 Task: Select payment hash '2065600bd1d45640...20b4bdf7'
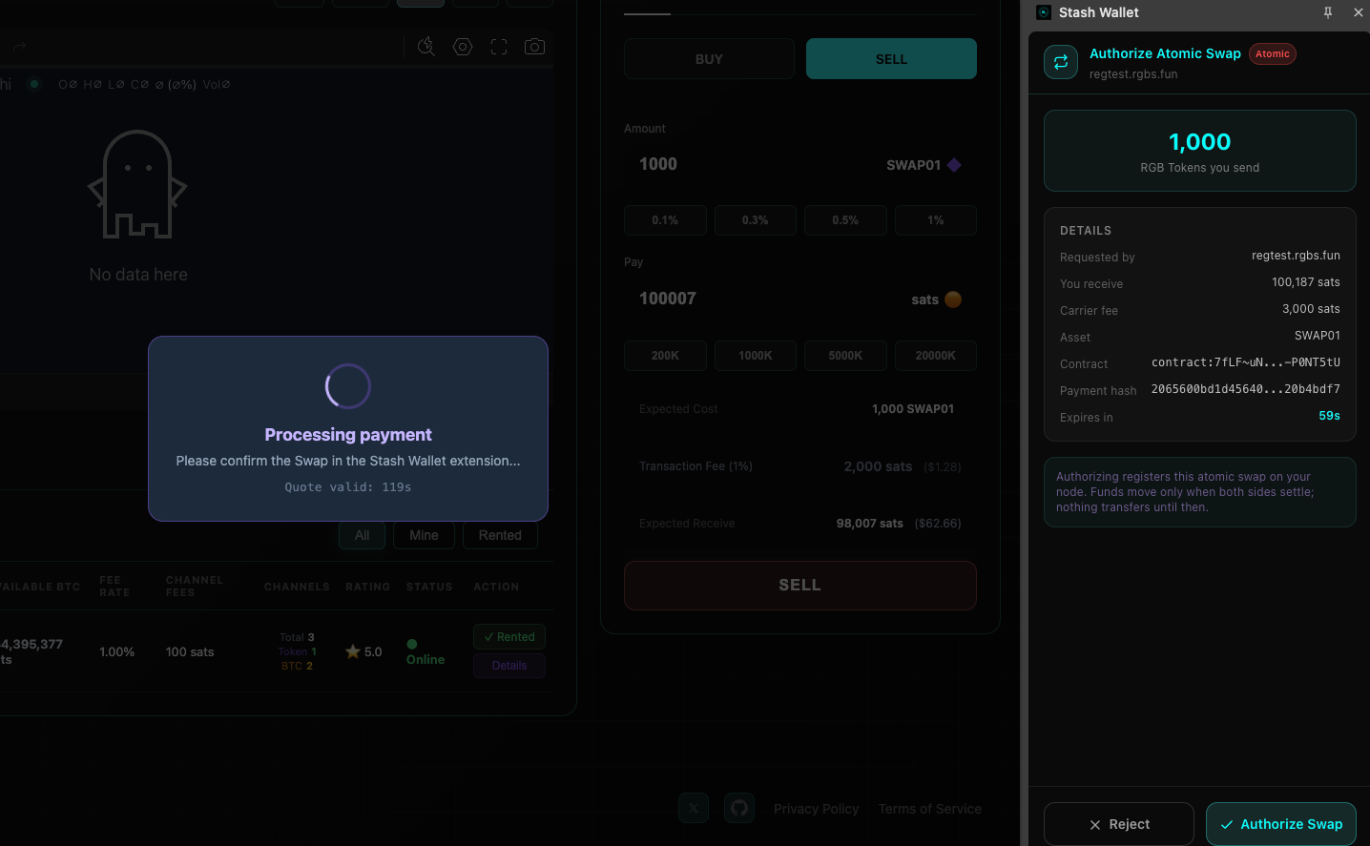point(1246,389)
